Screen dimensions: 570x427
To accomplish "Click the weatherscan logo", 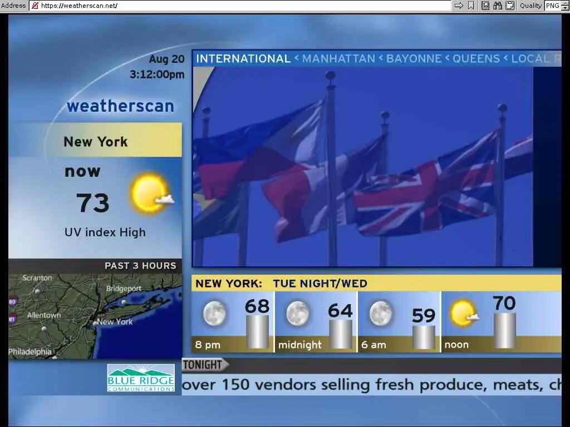I will [120, 106].
